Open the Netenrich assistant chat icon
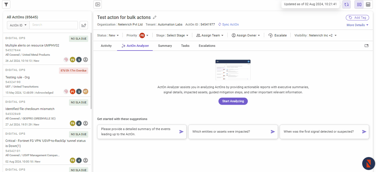This screenshot has width=376, height=172. [369, 164]
